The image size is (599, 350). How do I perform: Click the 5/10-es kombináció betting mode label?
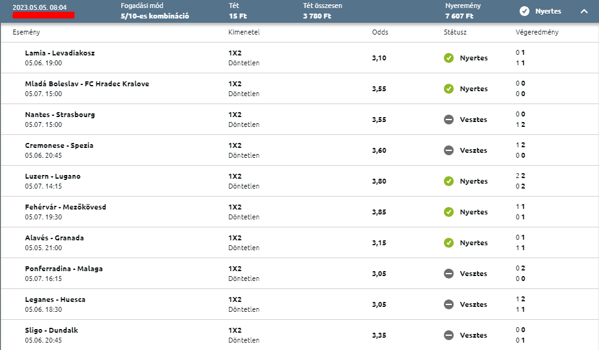pyautogui.click(x=155, y=16)
